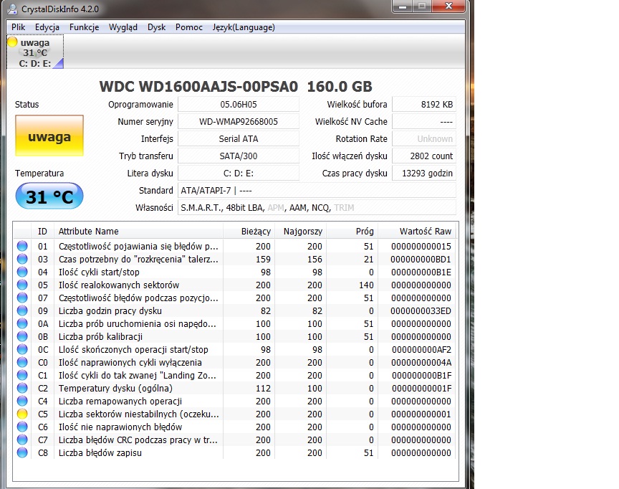Click the empty Wielkość NV Cache field
This screenshot has width=619, height=489.
click(424, 122)
